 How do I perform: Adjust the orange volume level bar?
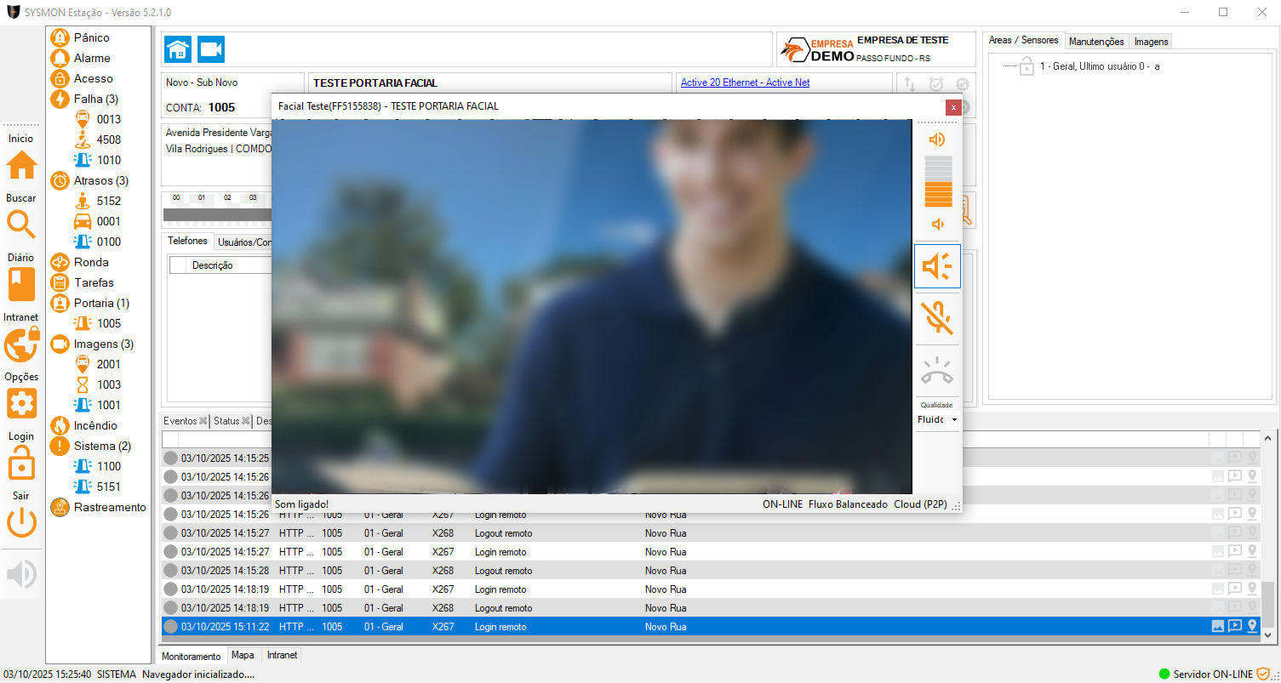[938, 182]
